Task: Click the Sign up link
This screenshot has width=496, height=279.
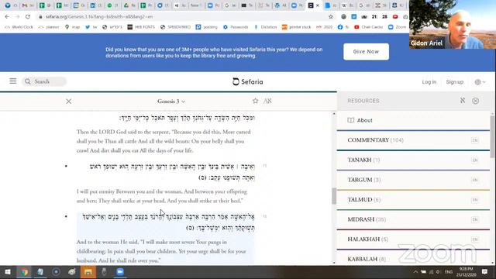Action: (455, 82)
